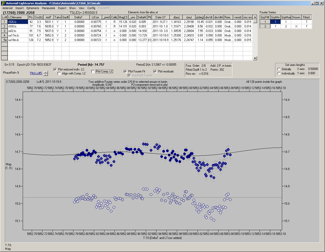The height and width of the screenshot is (252, 325).
Task: Click the Calib. column header
Action: point(114,17)
